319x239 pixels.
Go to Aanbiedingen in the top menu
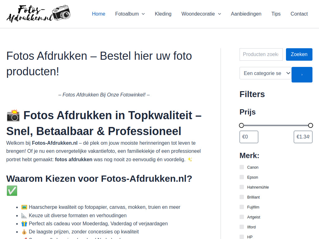246,14
